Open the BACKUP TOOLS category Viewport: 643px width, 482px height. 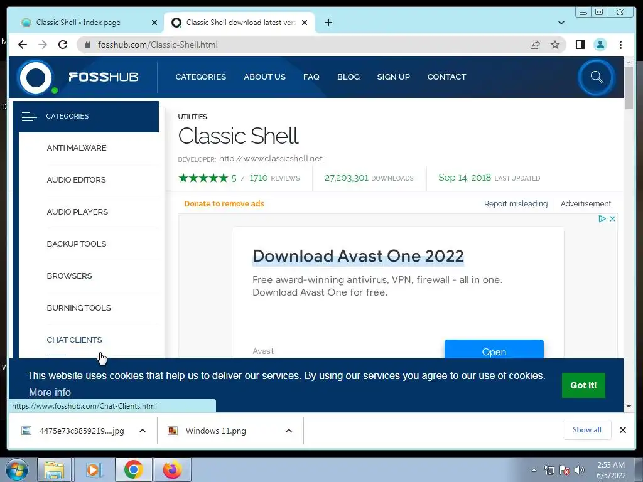(x=76, y=244)
